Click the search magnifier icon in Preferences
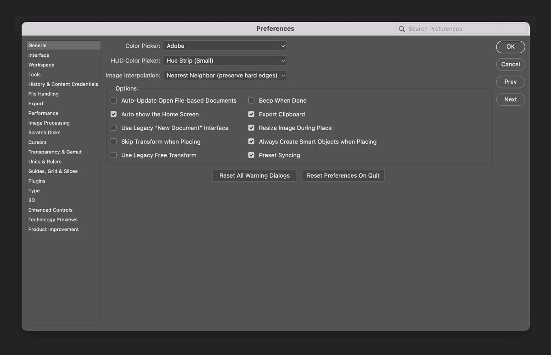The height and width of the screenshot is (355, 551). click(402, 28)
